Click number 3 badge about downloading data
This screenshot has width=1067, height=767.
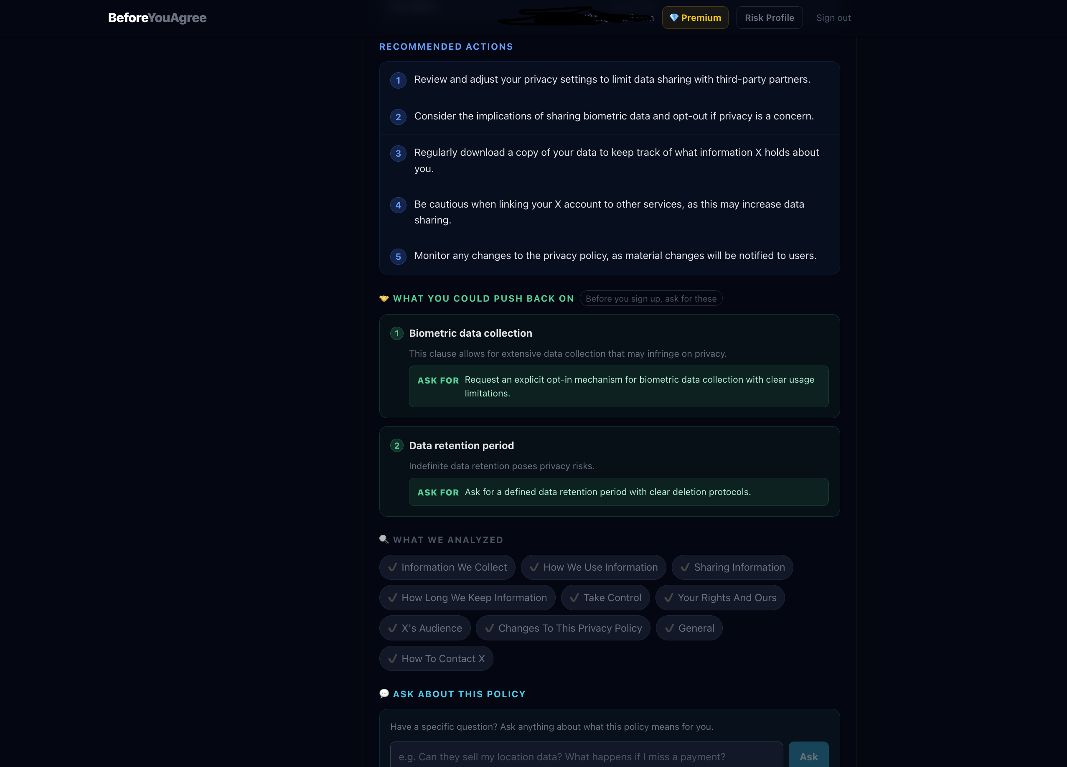pos(398,153)
